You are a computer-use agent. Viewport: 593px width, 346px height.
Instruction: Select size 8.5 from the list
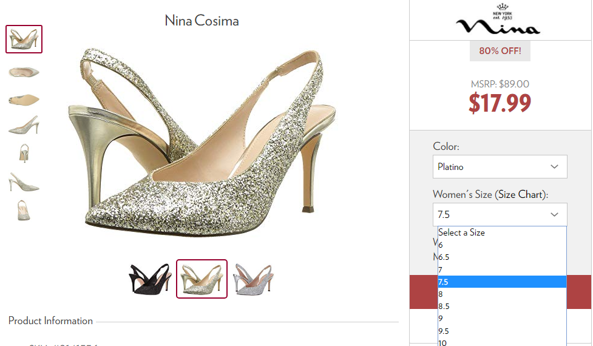coord(502,307)
